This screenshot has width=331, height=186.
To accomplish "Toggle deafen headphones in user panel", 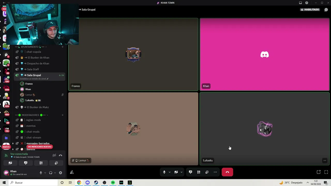I will (x=51, y=173).
